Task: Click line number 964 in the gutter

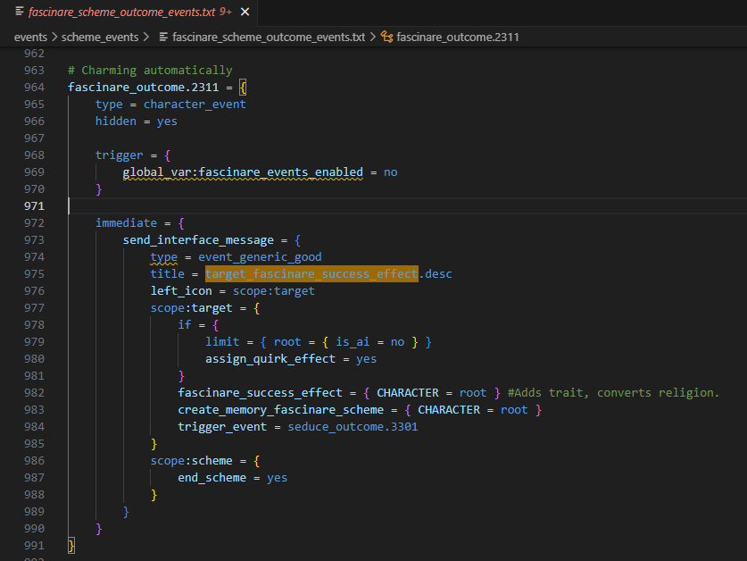Action: pos(34,88)
